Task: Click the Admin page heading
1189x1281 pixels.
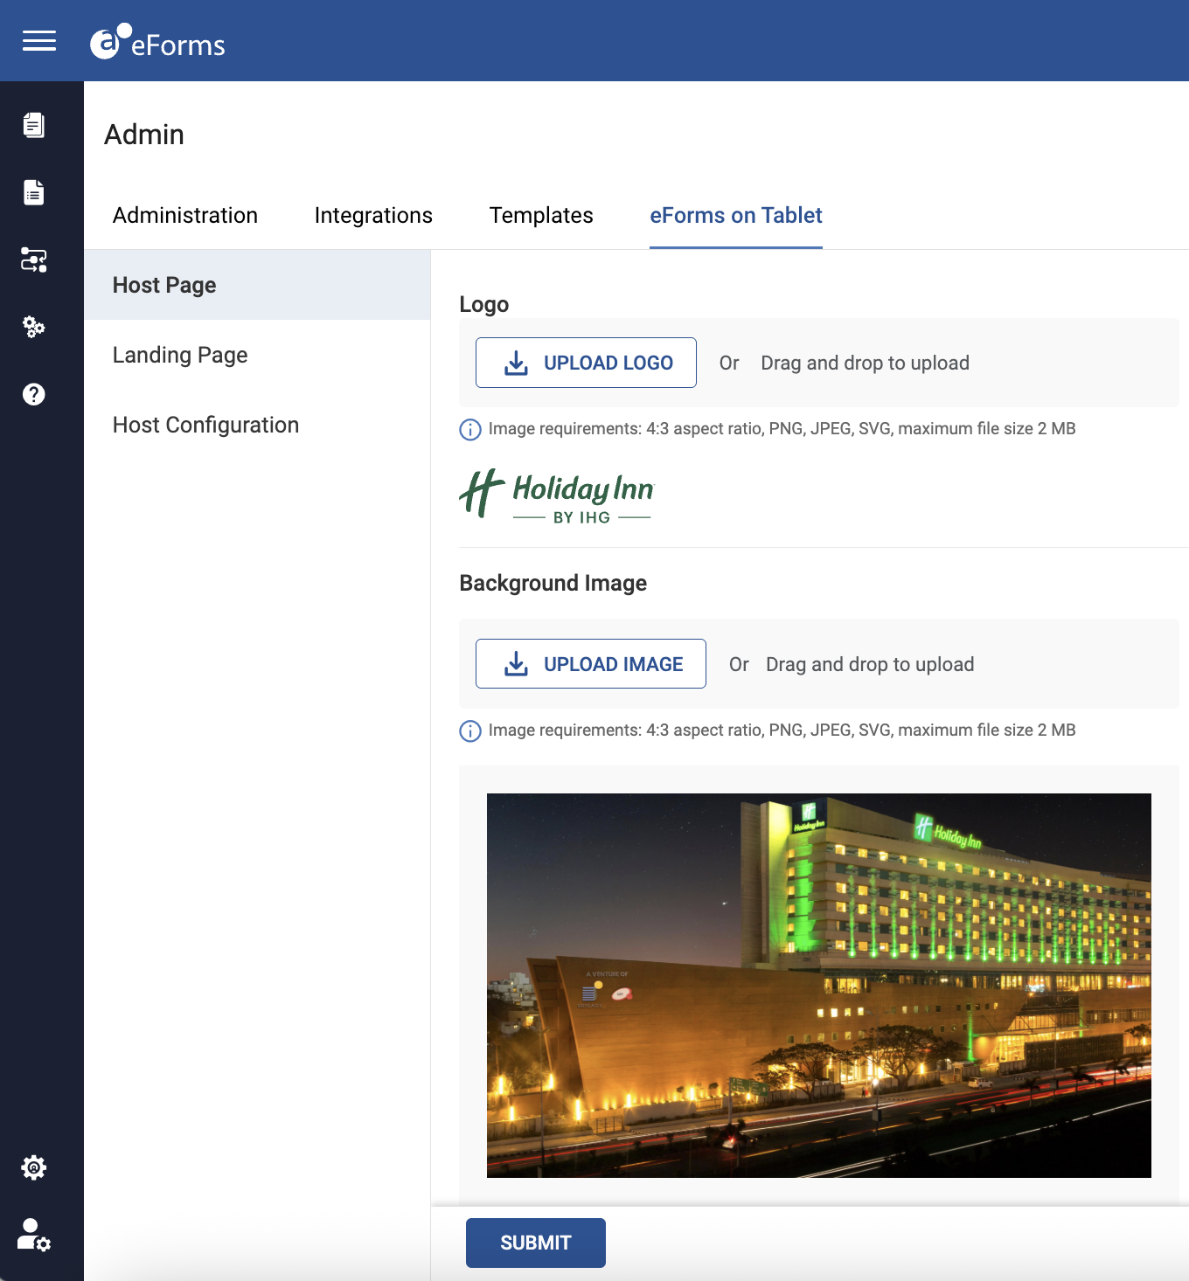Action: point(144,135)
